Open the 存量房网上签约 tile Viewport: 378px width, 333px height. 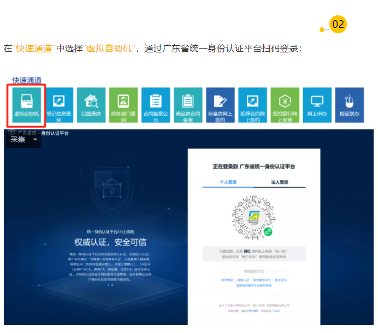tap(220, 105)
